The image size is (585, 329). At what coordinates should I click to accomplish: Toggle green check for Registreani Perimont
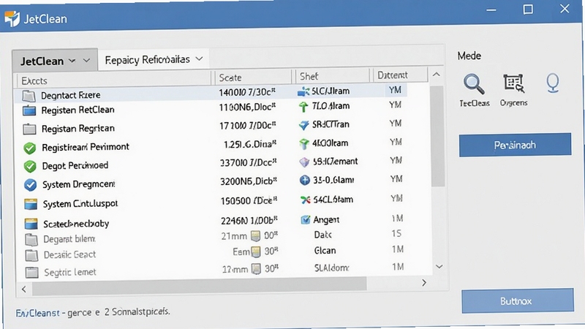29,148
